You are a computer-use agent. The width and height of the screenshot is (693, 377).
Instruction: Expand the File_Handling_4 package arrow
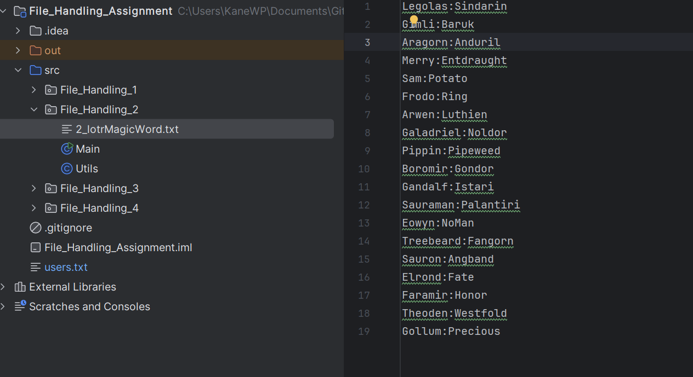(x=34, y=208)
